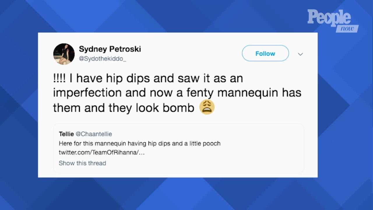
Task: Click "them and they look" tweet line
Action: click(106, 108)
